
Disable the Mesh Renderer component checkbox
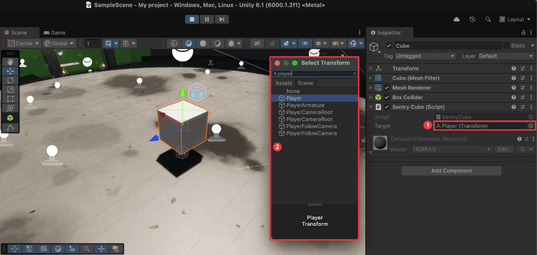pyautogui.click(x=386, y=87)
